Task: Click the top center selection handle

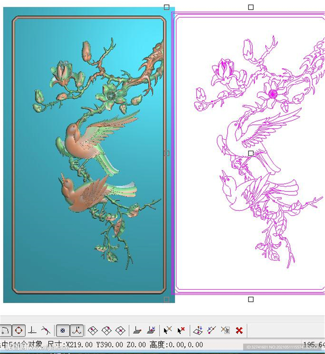Action: 251,7
